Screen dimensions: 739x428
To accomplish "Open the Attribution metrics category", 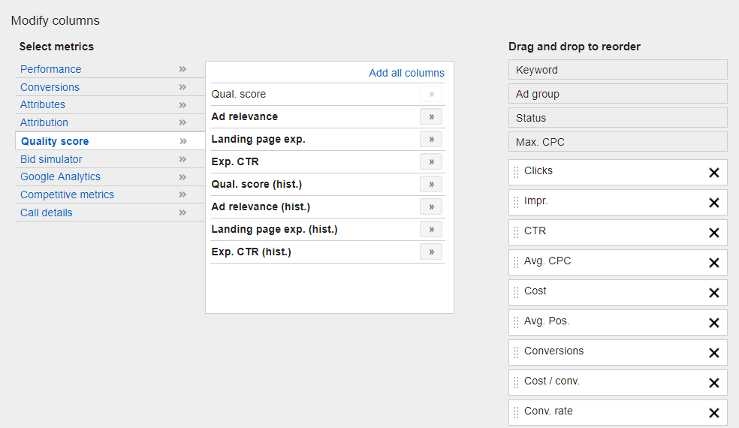I will point(44,122).
